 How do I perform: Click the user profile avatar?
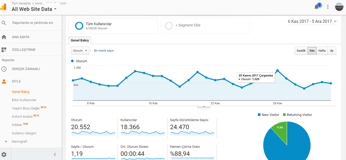pos(339,7)
